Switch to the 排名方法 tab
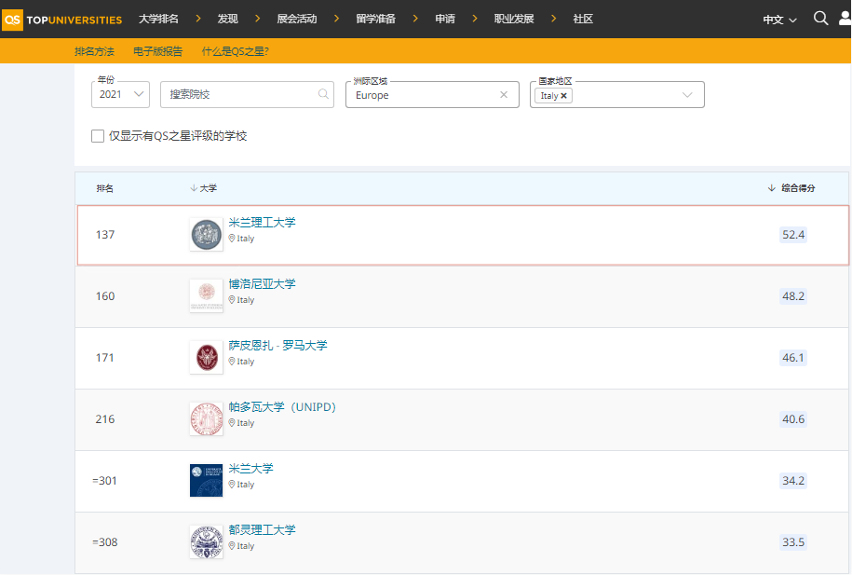 tap(94, 51)
